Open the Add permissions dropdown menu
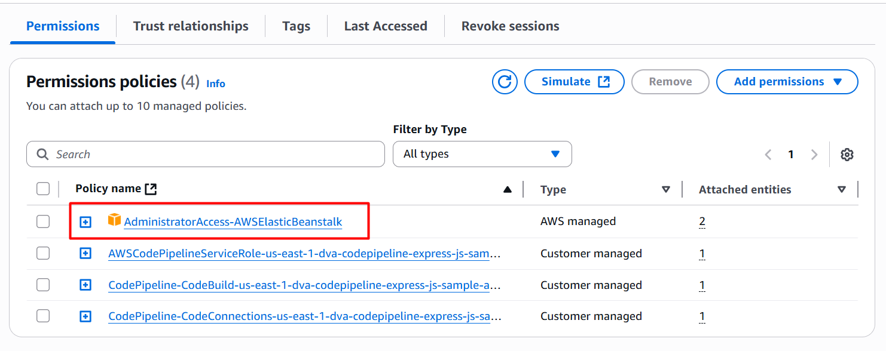The width and height of the screenshot is (886, 351). 787,82
